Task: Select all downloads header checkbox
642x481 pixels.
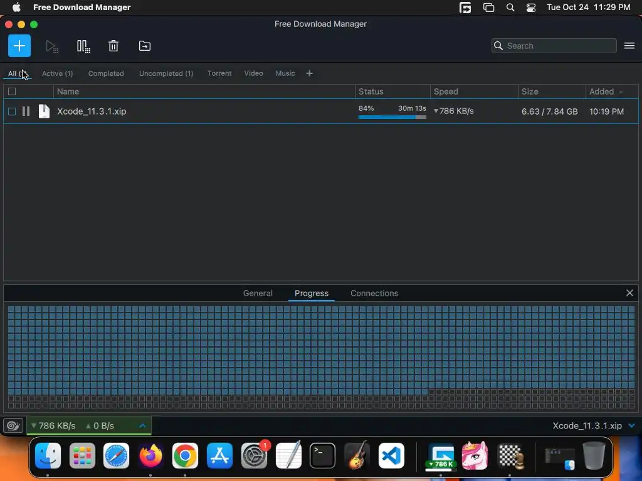Action: 12,91
